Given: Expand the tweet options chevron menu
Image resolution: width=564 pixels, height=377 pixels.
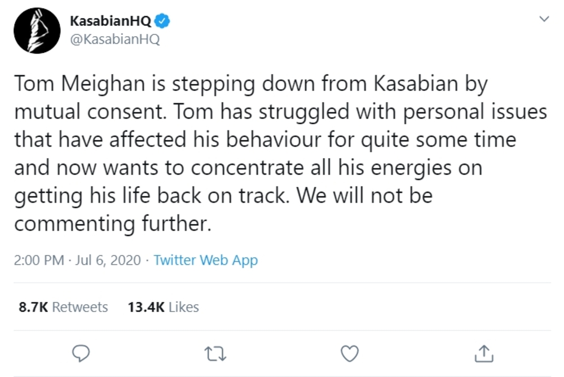Looking at the screenshot, I should 544,19.
